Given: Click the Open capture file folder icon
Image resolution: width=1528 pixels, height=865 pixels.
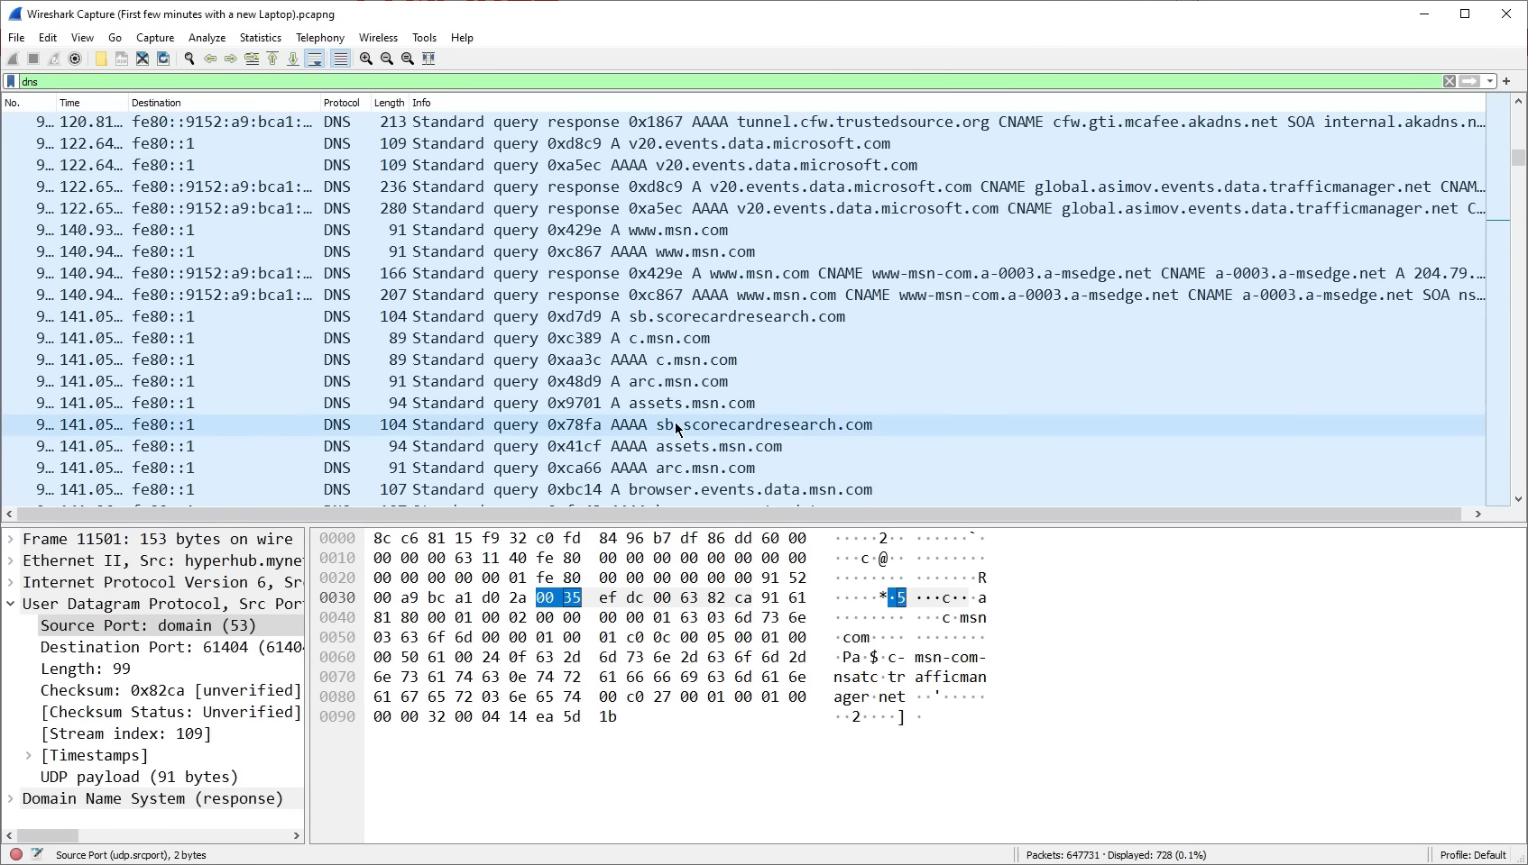Looking at the screenshot, I should [x=101, y=59].
